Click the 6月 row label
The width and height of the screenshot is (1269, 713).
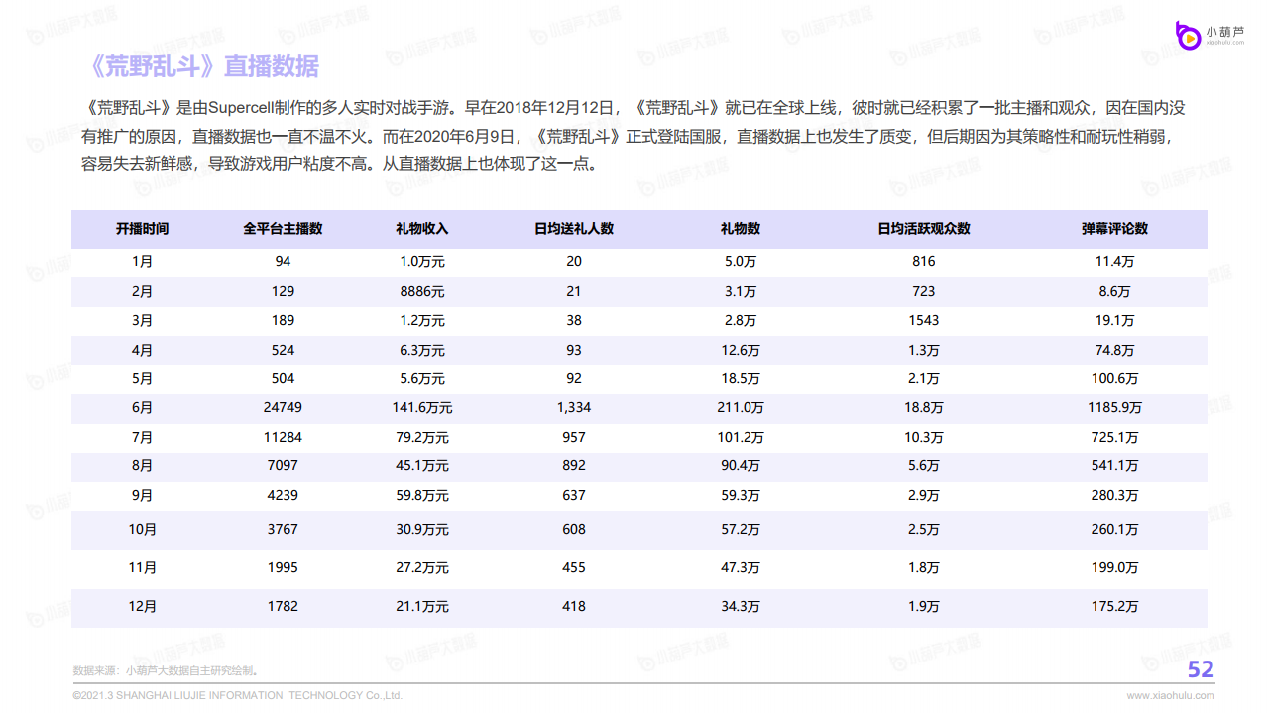pyautogui.click(x=143, y=408)
